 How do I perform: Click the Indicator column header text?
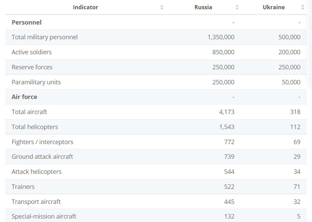(x=85, y=7)
